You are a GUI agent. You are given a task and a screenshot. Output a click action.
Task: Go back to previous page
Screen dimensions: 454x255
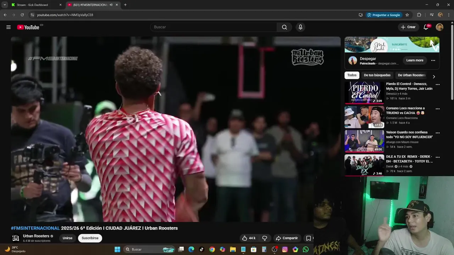coord(5,15)
